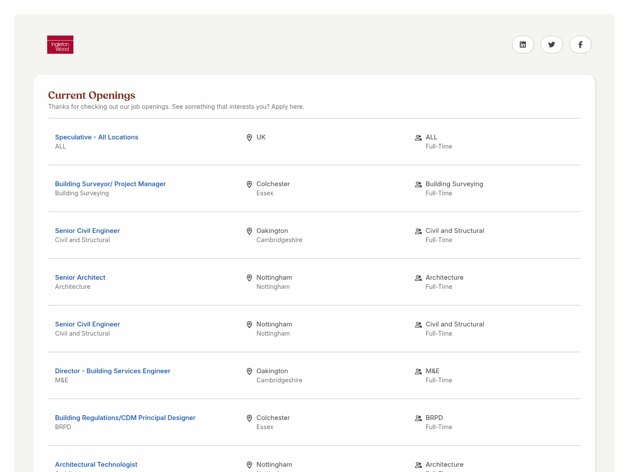Open the Oakington Senior Civil Engineer job
629x472 pixels.
87,231
